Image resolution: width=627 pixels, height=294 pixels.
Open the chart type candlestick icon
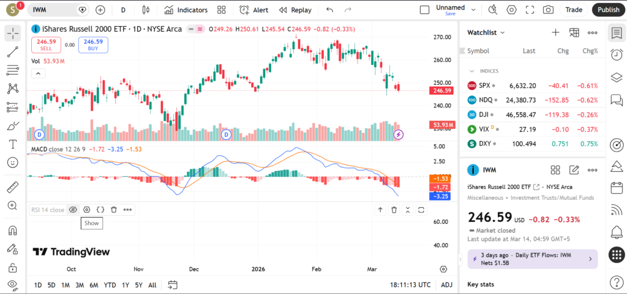145,10
